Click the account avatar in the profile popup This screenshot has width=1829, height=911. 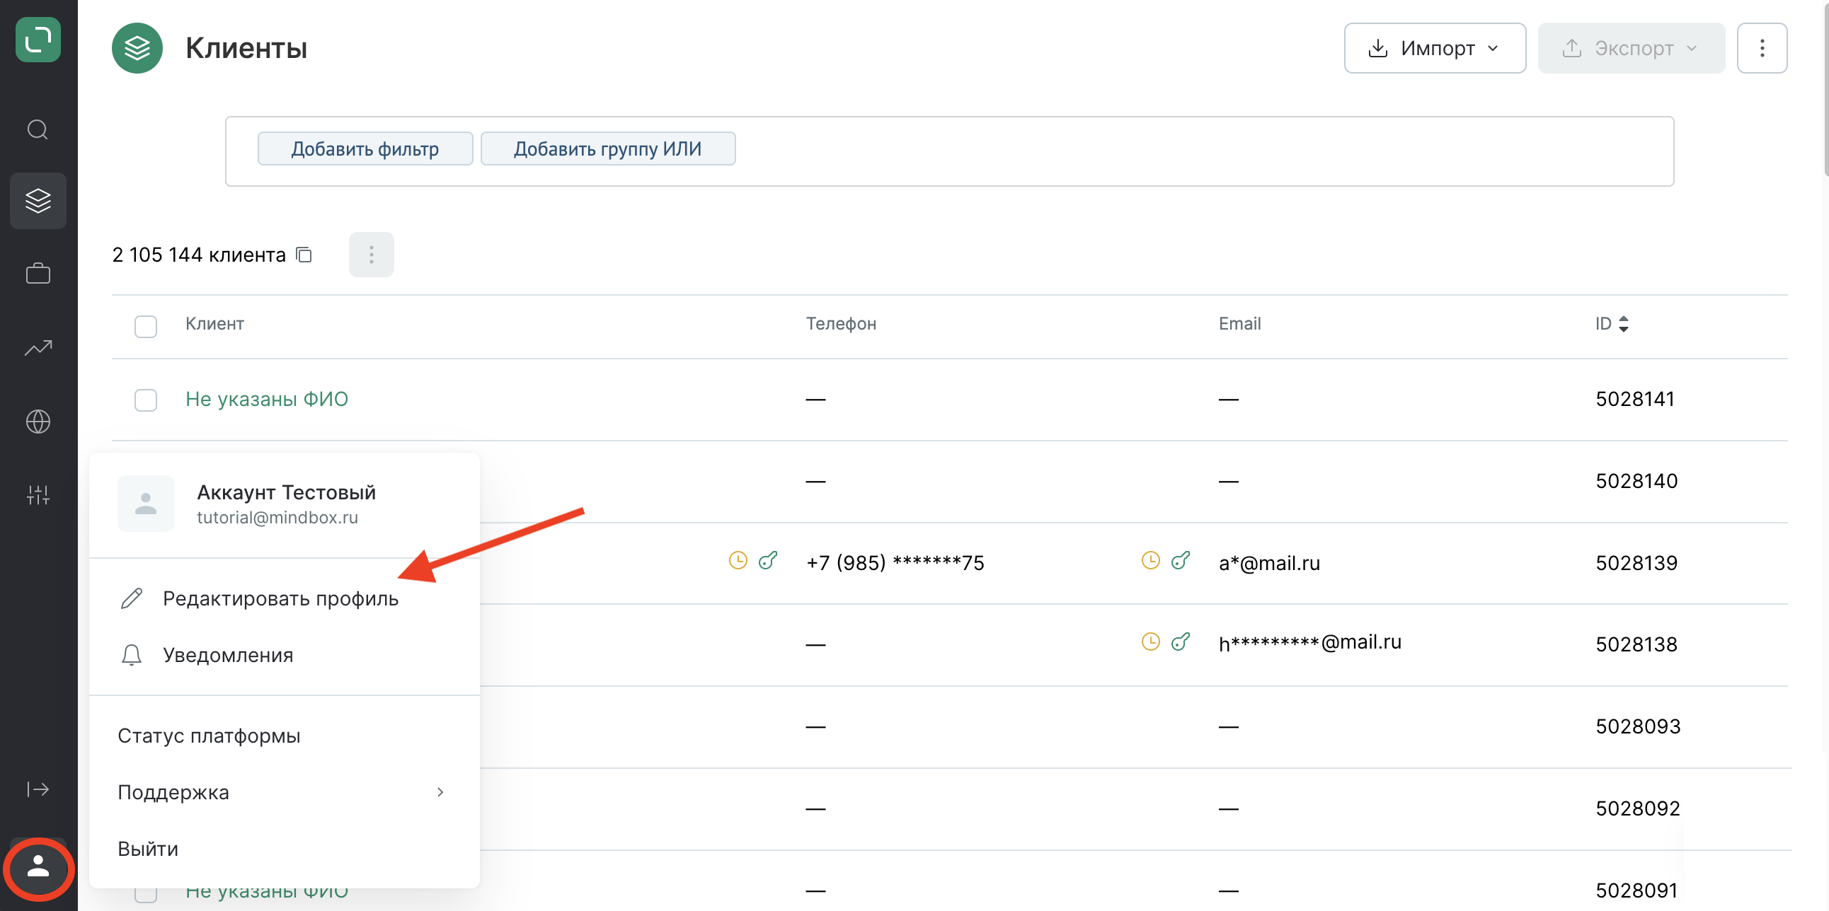click(146, 504)
